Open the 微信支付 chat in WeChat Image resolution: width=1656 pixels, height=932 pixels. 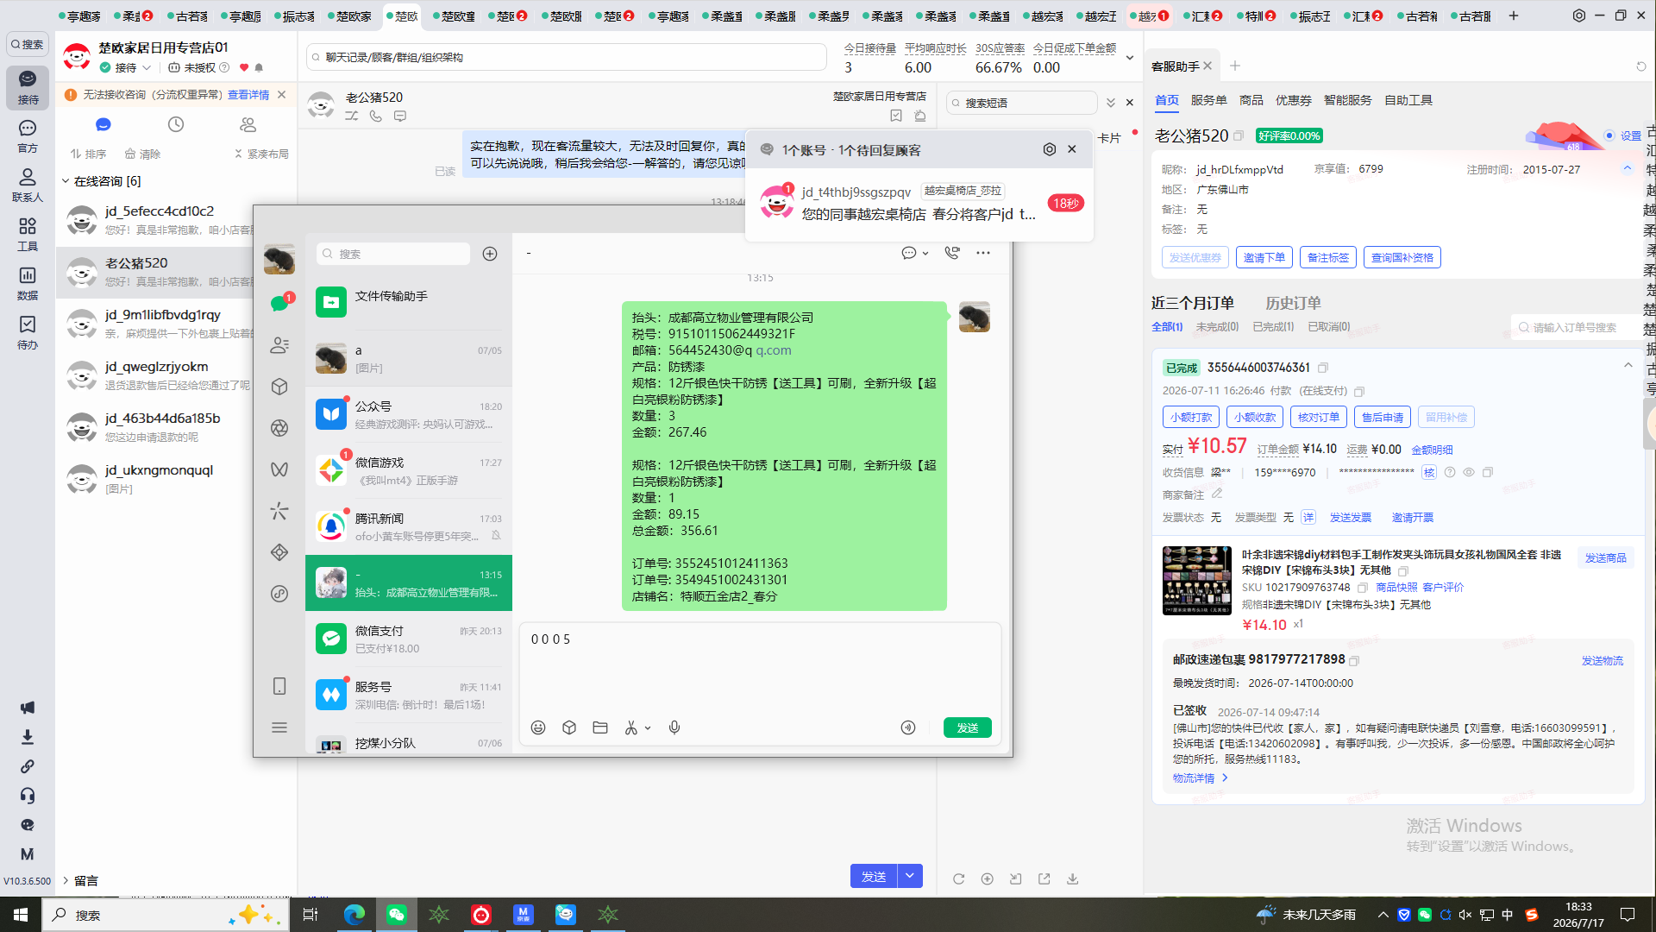click(x=409, y=639)
